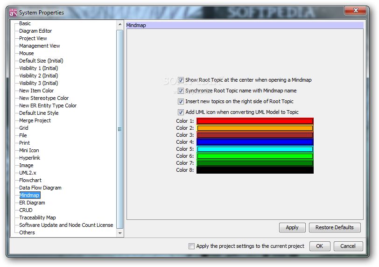Open New Item Color settings
This screenshot has width=379, height=267.
36,91
